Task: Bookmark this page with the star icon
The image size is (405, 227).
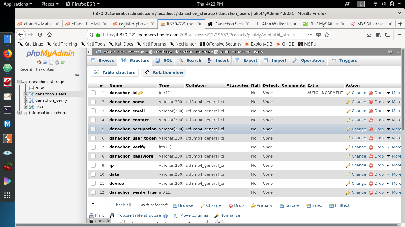Action: point(327,35)
